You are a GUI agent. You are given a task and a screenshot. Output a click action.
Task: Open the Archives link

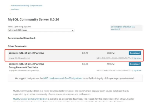pos(15,9)
